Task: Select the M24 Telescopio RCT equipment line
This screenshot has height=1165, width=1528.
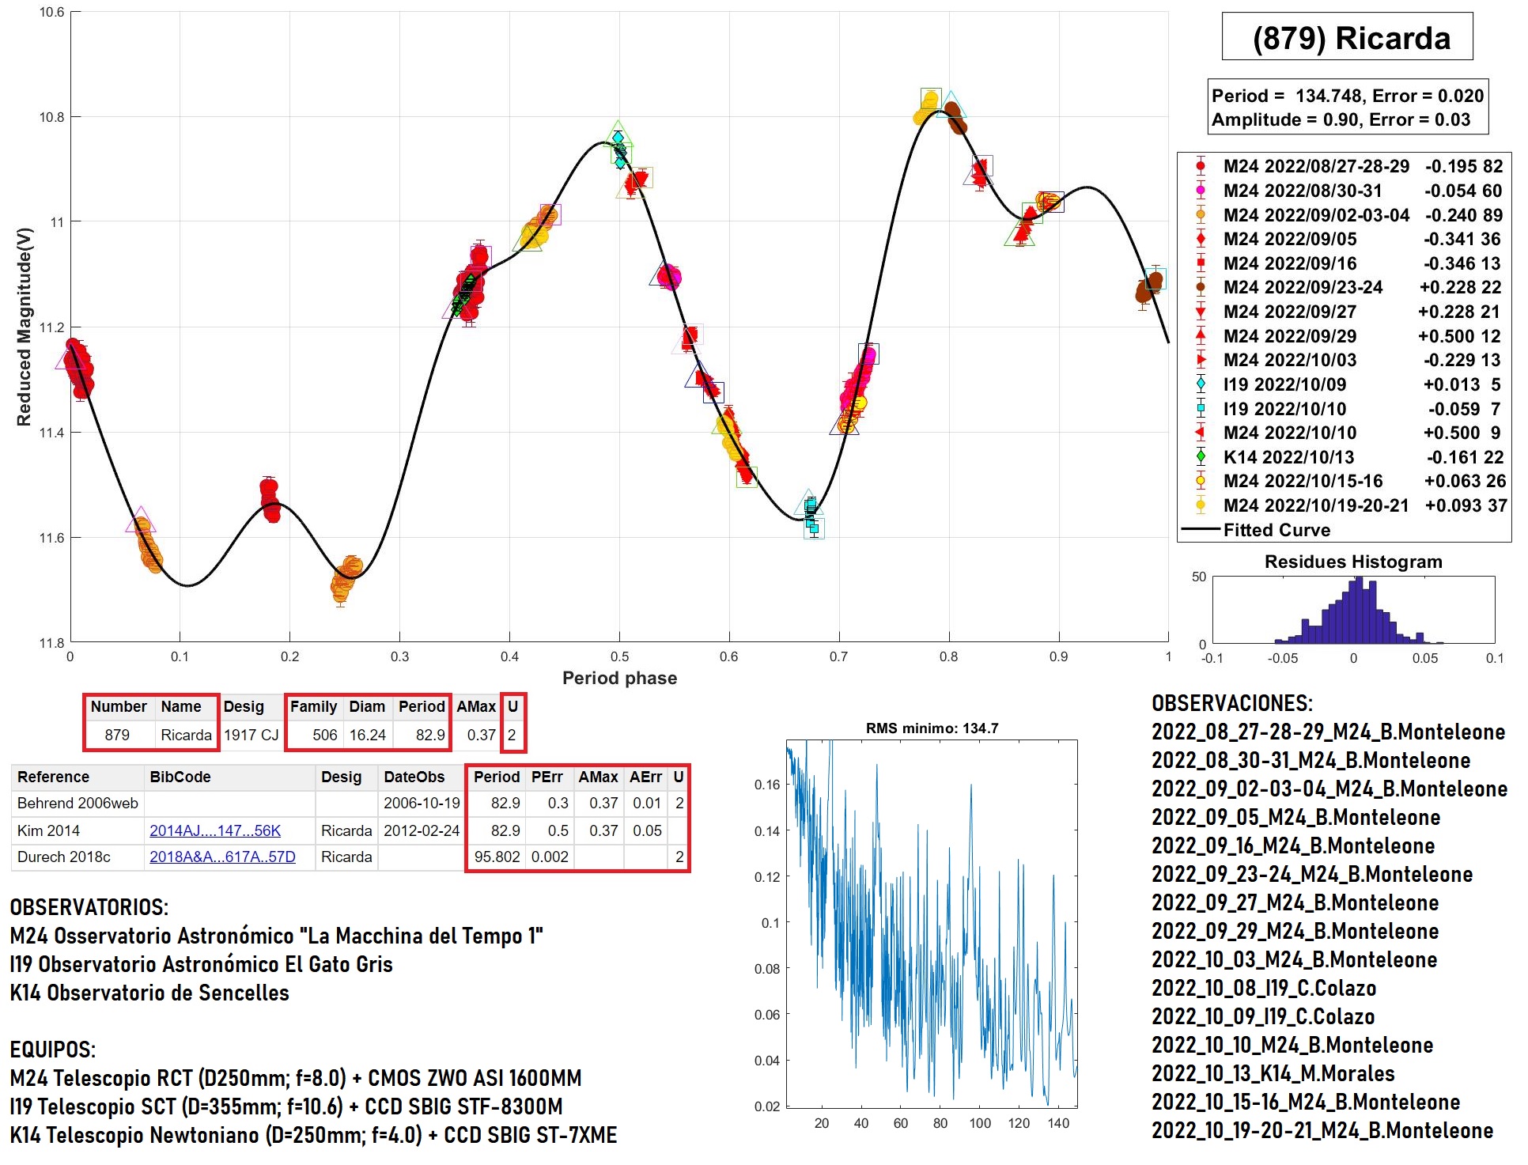Action: (x=295, y=1078)
